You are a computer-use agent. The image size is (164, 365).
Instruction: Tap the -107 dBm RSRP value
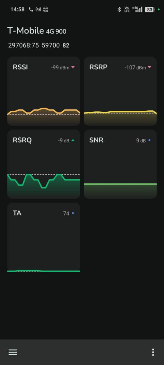[x=135, y=68]
